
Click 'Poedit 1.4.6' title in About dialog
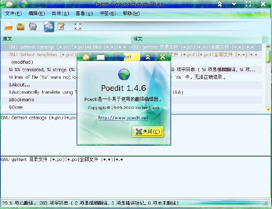coord(123,88)
